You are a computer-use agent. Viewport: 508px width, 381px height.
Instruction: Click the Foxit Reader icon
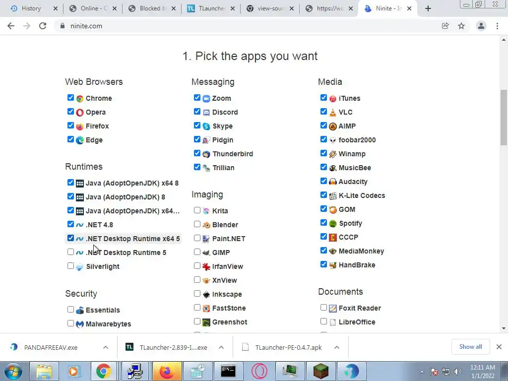(332, 309)
